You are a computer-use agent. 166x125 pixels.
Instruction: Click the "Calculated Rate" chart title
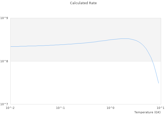coord(83,3)
